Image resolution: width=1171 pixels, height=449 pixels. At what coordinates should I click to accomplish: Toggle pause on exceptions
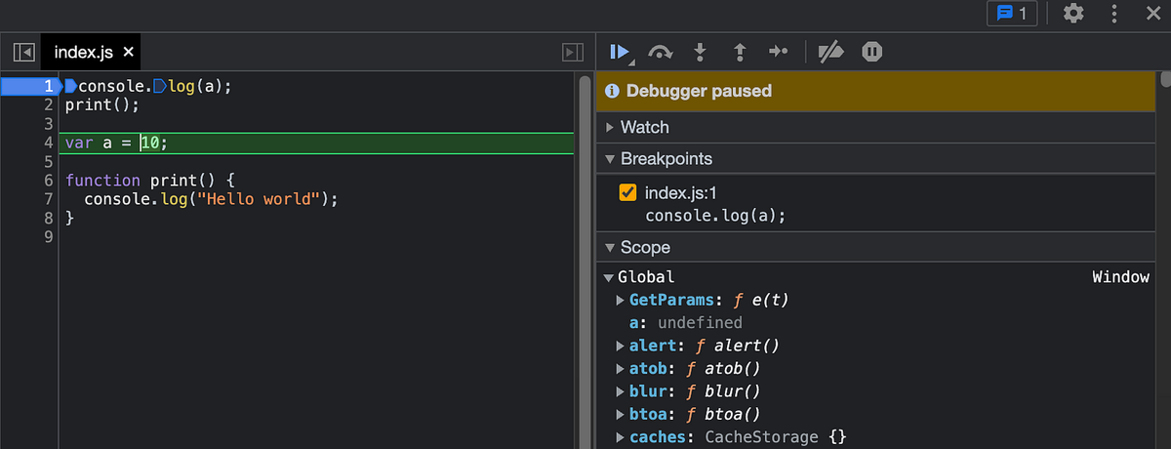pyautogui.click(x=872, y=52)
